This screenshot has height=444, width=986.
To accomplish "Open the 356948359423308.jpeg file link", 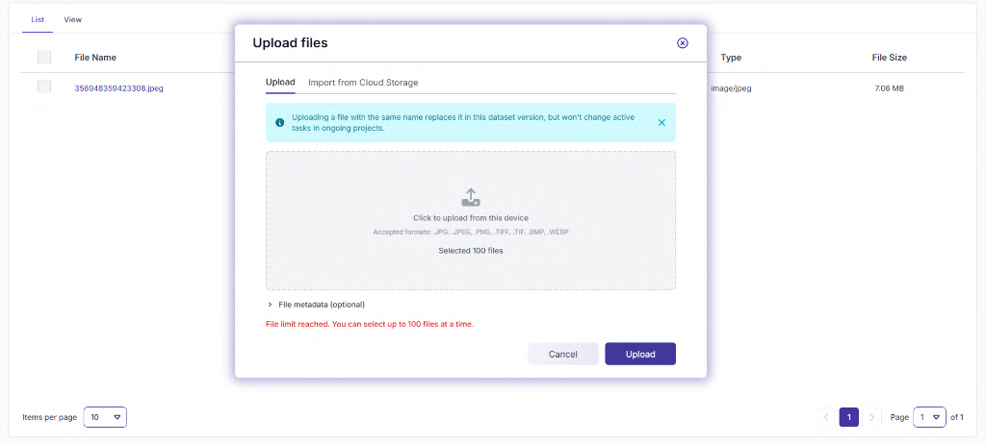I will click(x=118, y=88).
